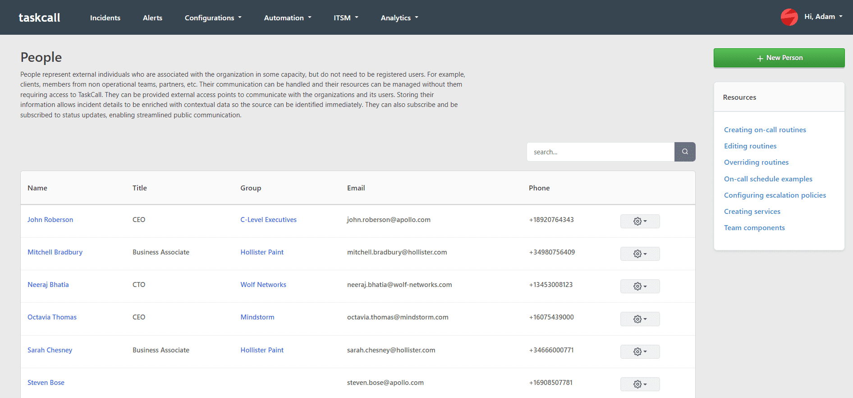The image size is (853, 398).
Task: Open the C-Level Executives group link
Action: click(268, 220)
